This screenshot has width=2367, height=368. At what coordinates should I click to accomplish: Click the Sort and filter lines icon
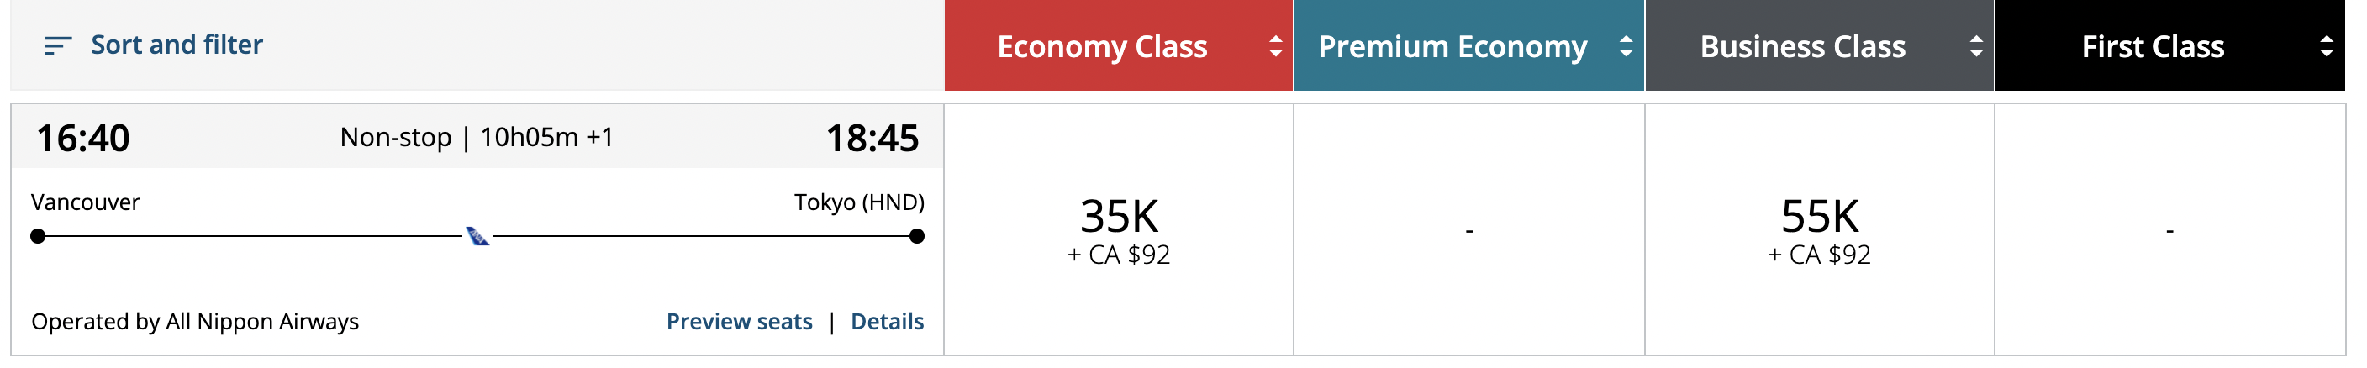click(57, 46)
